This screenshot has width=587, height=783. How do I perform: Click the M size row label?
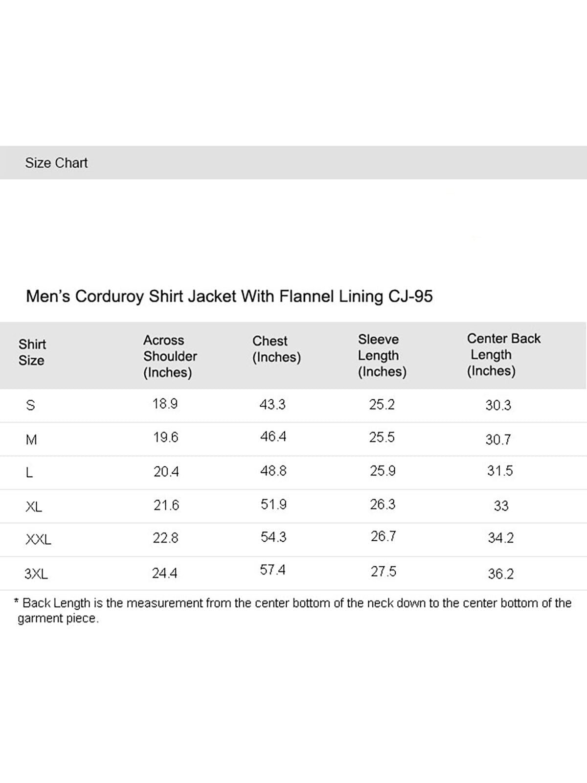click(31, 439)
